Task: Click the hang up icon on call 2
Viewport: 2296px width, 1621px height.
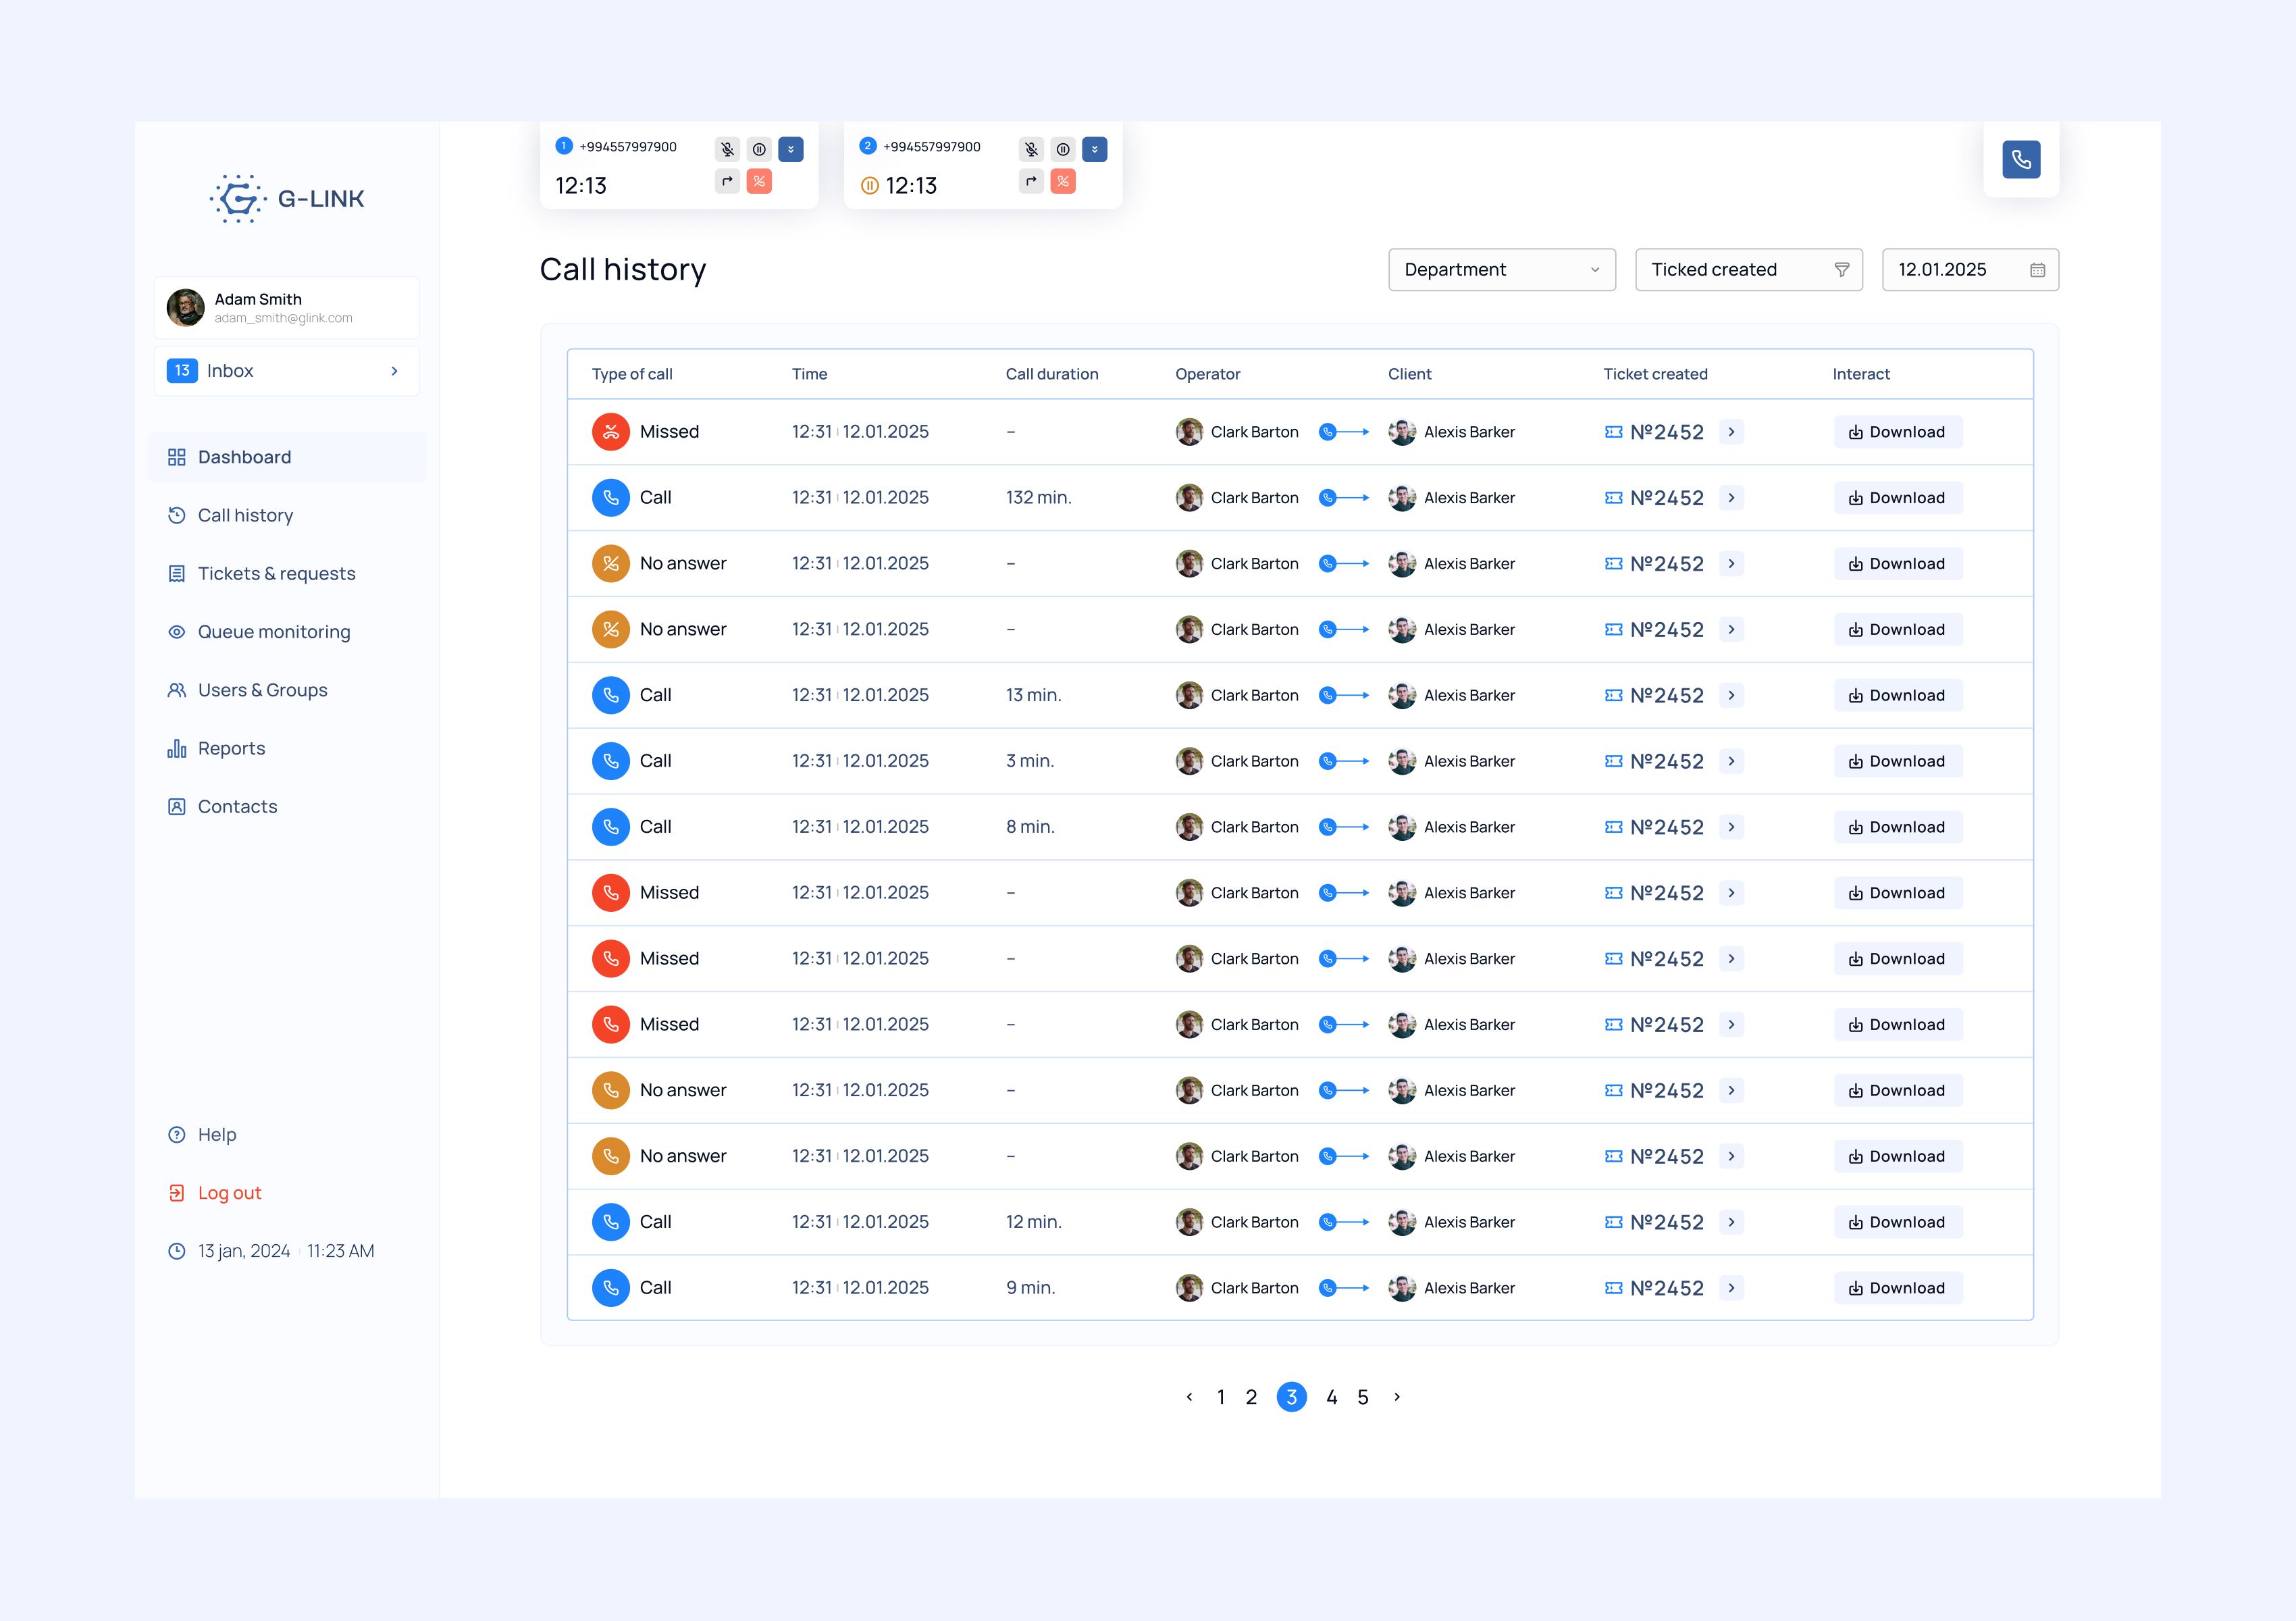Action: (x=1063, y=182)
